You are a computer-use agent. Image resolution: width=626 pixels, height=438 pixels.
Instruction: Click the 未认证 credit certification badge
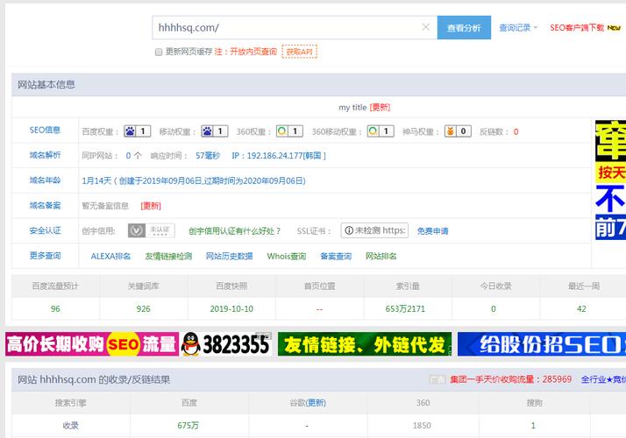click(151, 230)
